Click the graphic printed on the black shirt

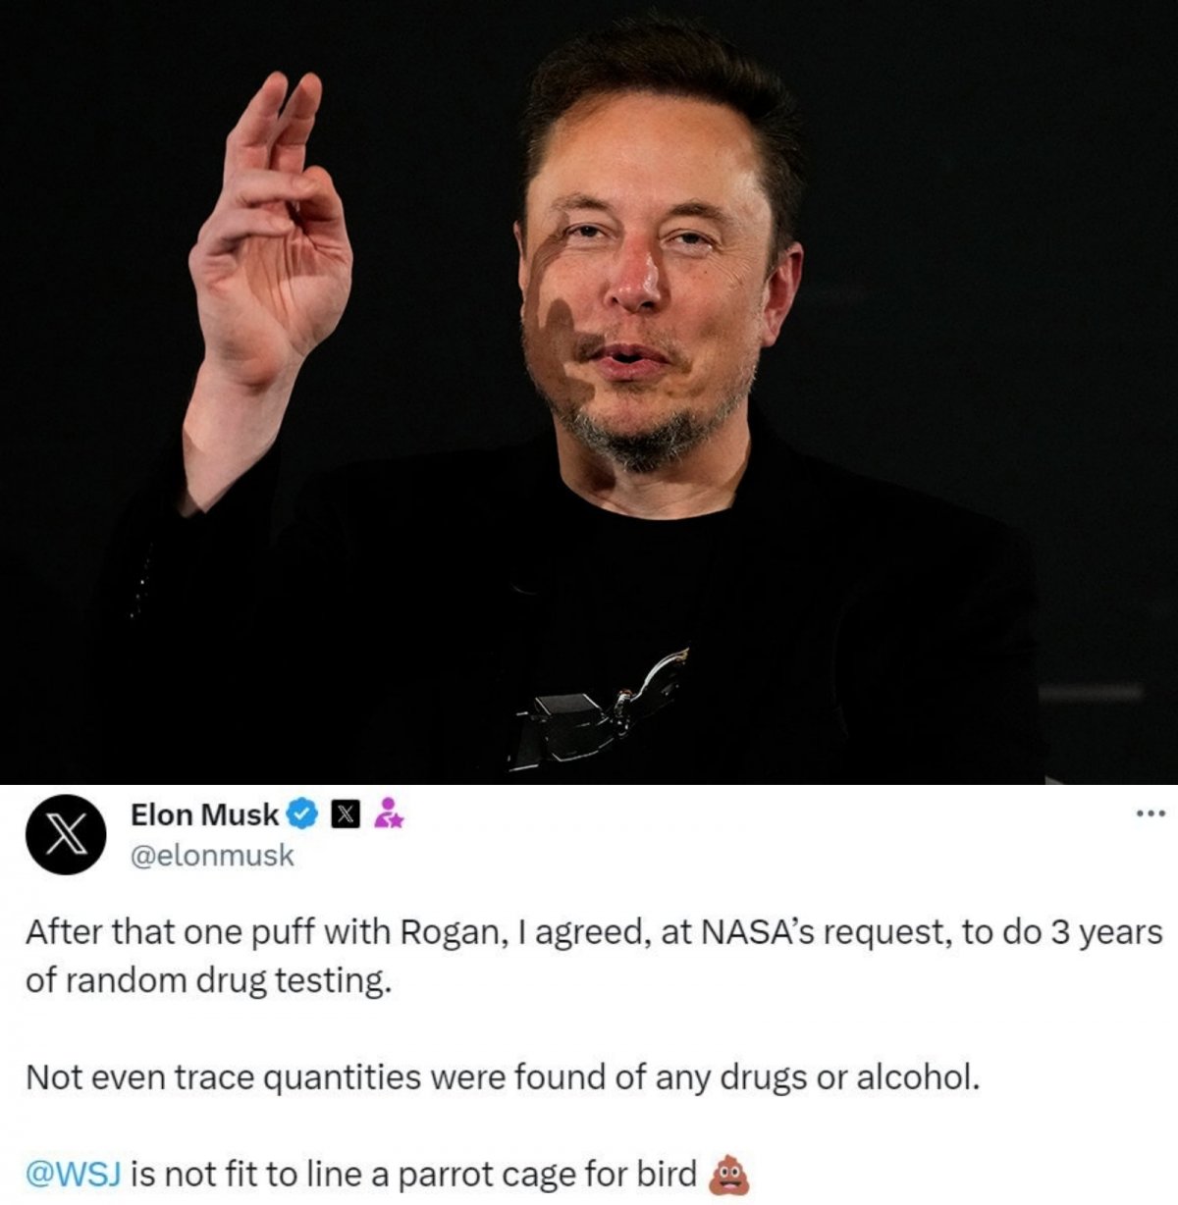(x=599, y=711)
